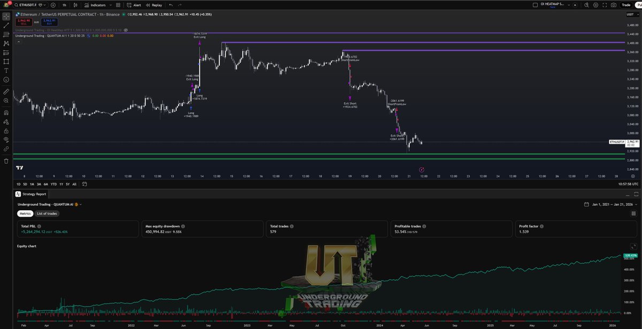Select the 1M date range
Screen dimensions: 642x329
(32, 184)
